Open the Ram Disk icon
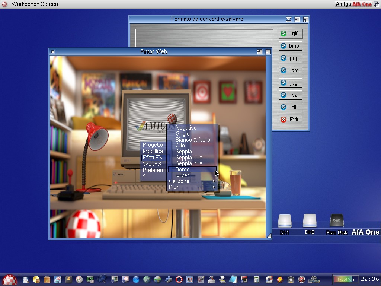This screenshot has width=381, height=286. coord(336,221)
